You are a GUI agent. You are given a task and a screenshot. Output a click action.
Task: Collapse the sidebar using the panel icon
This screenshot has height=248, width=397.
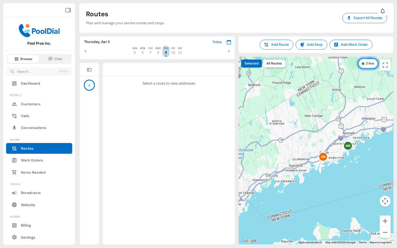coord(68,10)
